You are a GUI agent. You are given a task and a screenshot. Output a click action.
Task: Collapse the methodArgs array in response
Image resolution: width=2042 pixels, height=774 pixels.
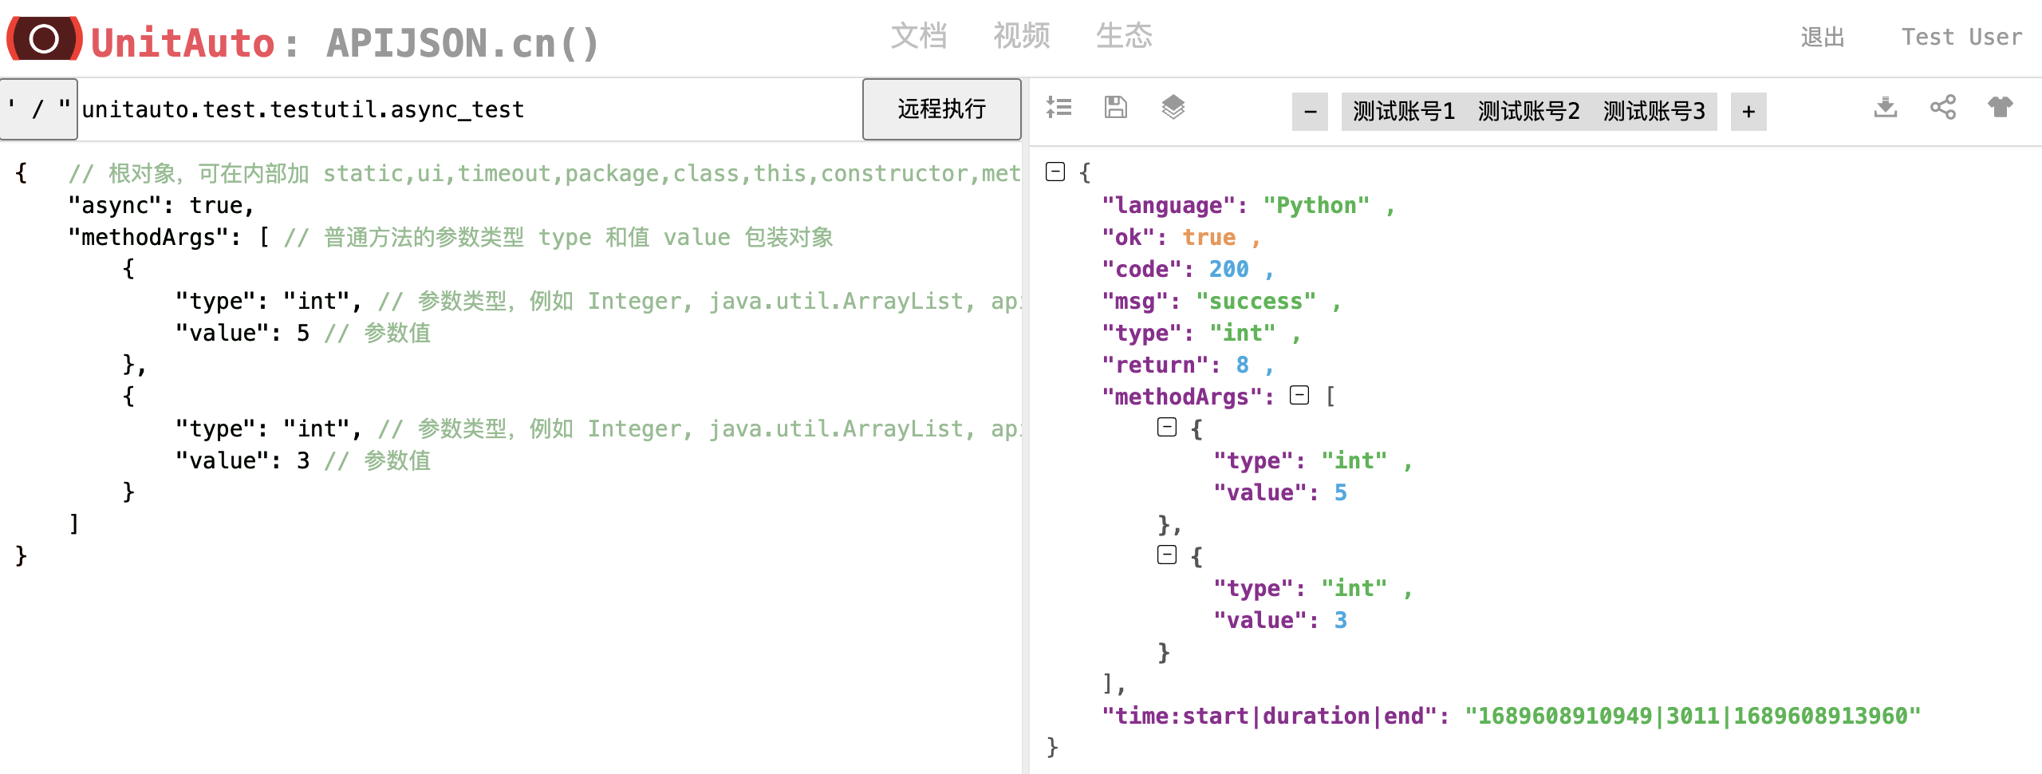[x=1300, y=396]
